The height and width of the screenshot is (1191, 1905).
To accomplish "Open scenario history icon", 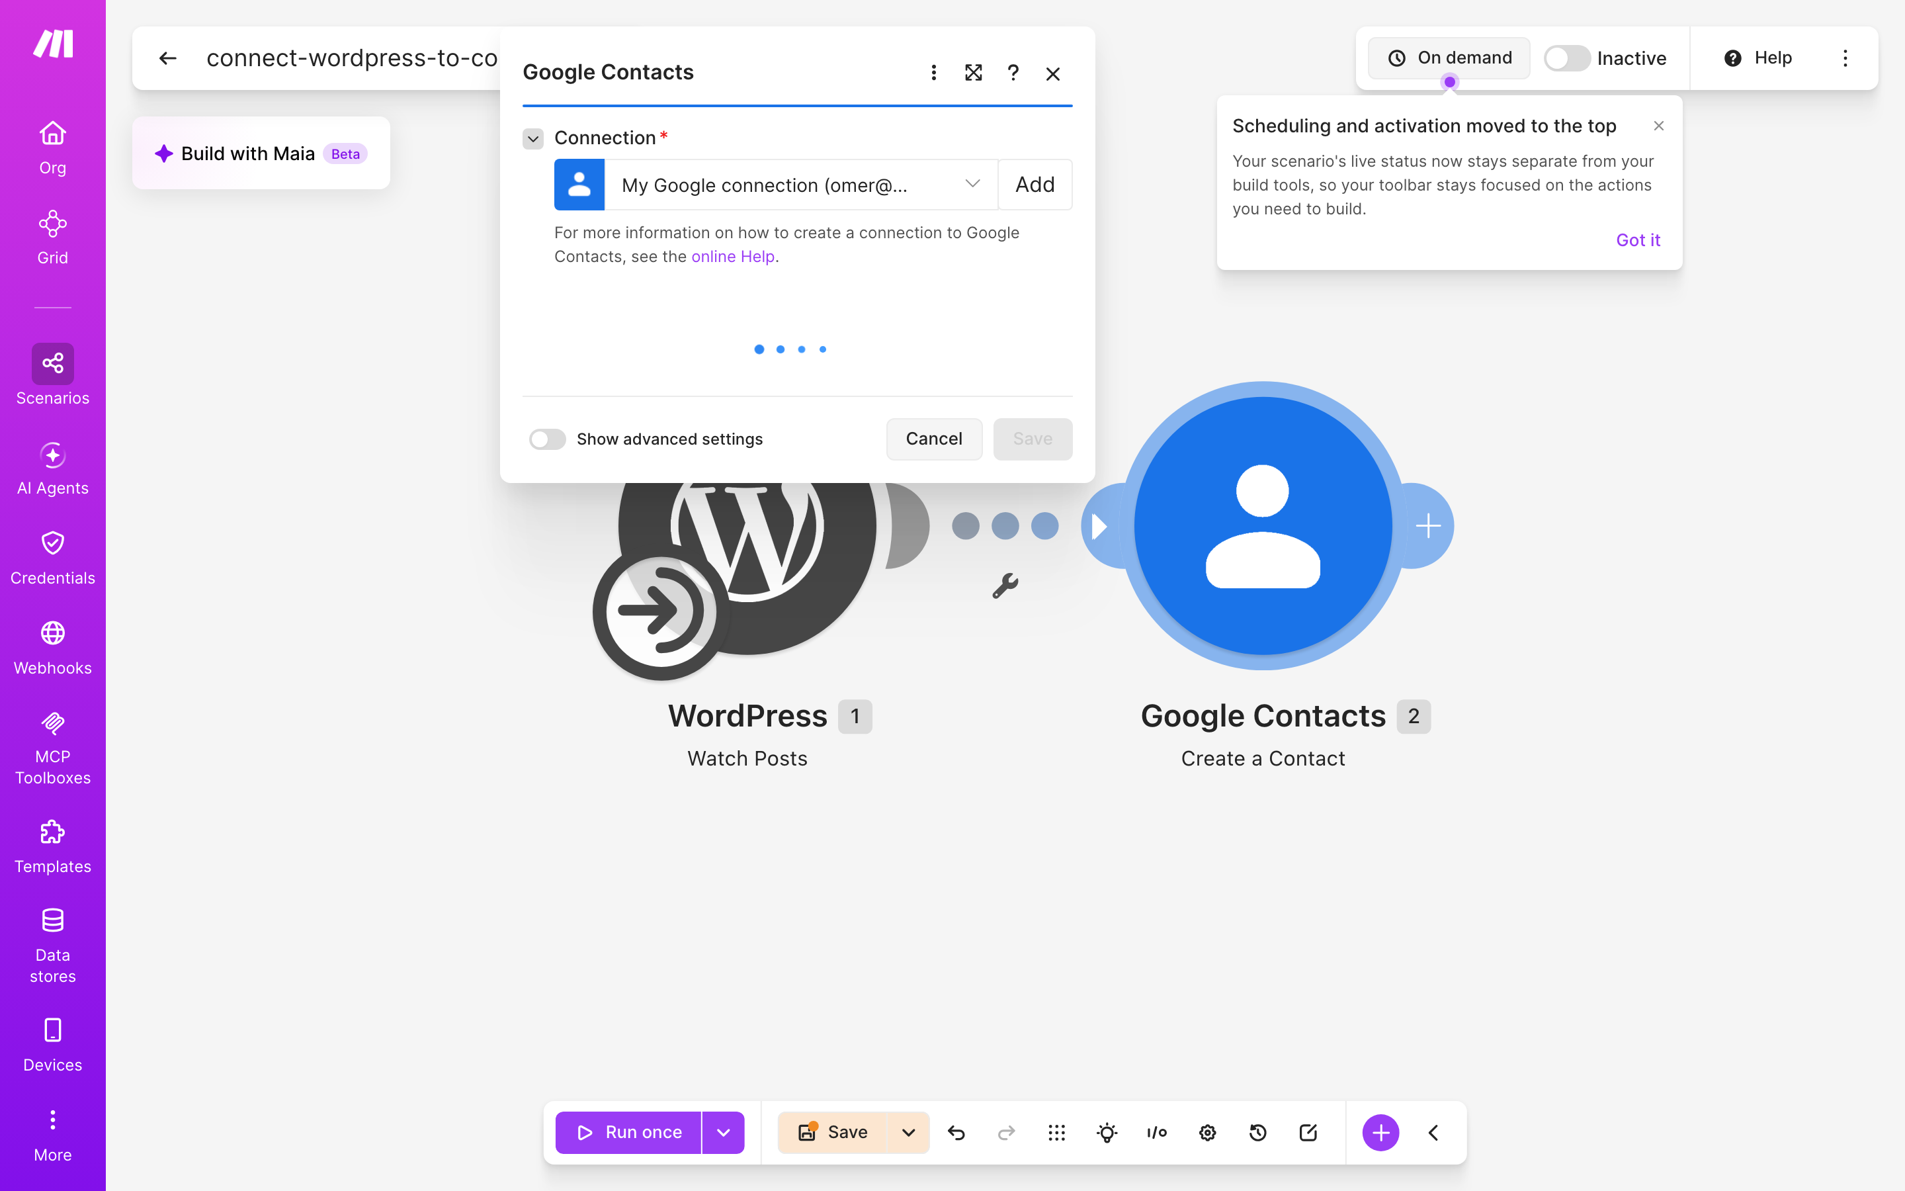I will 1257,1133.
